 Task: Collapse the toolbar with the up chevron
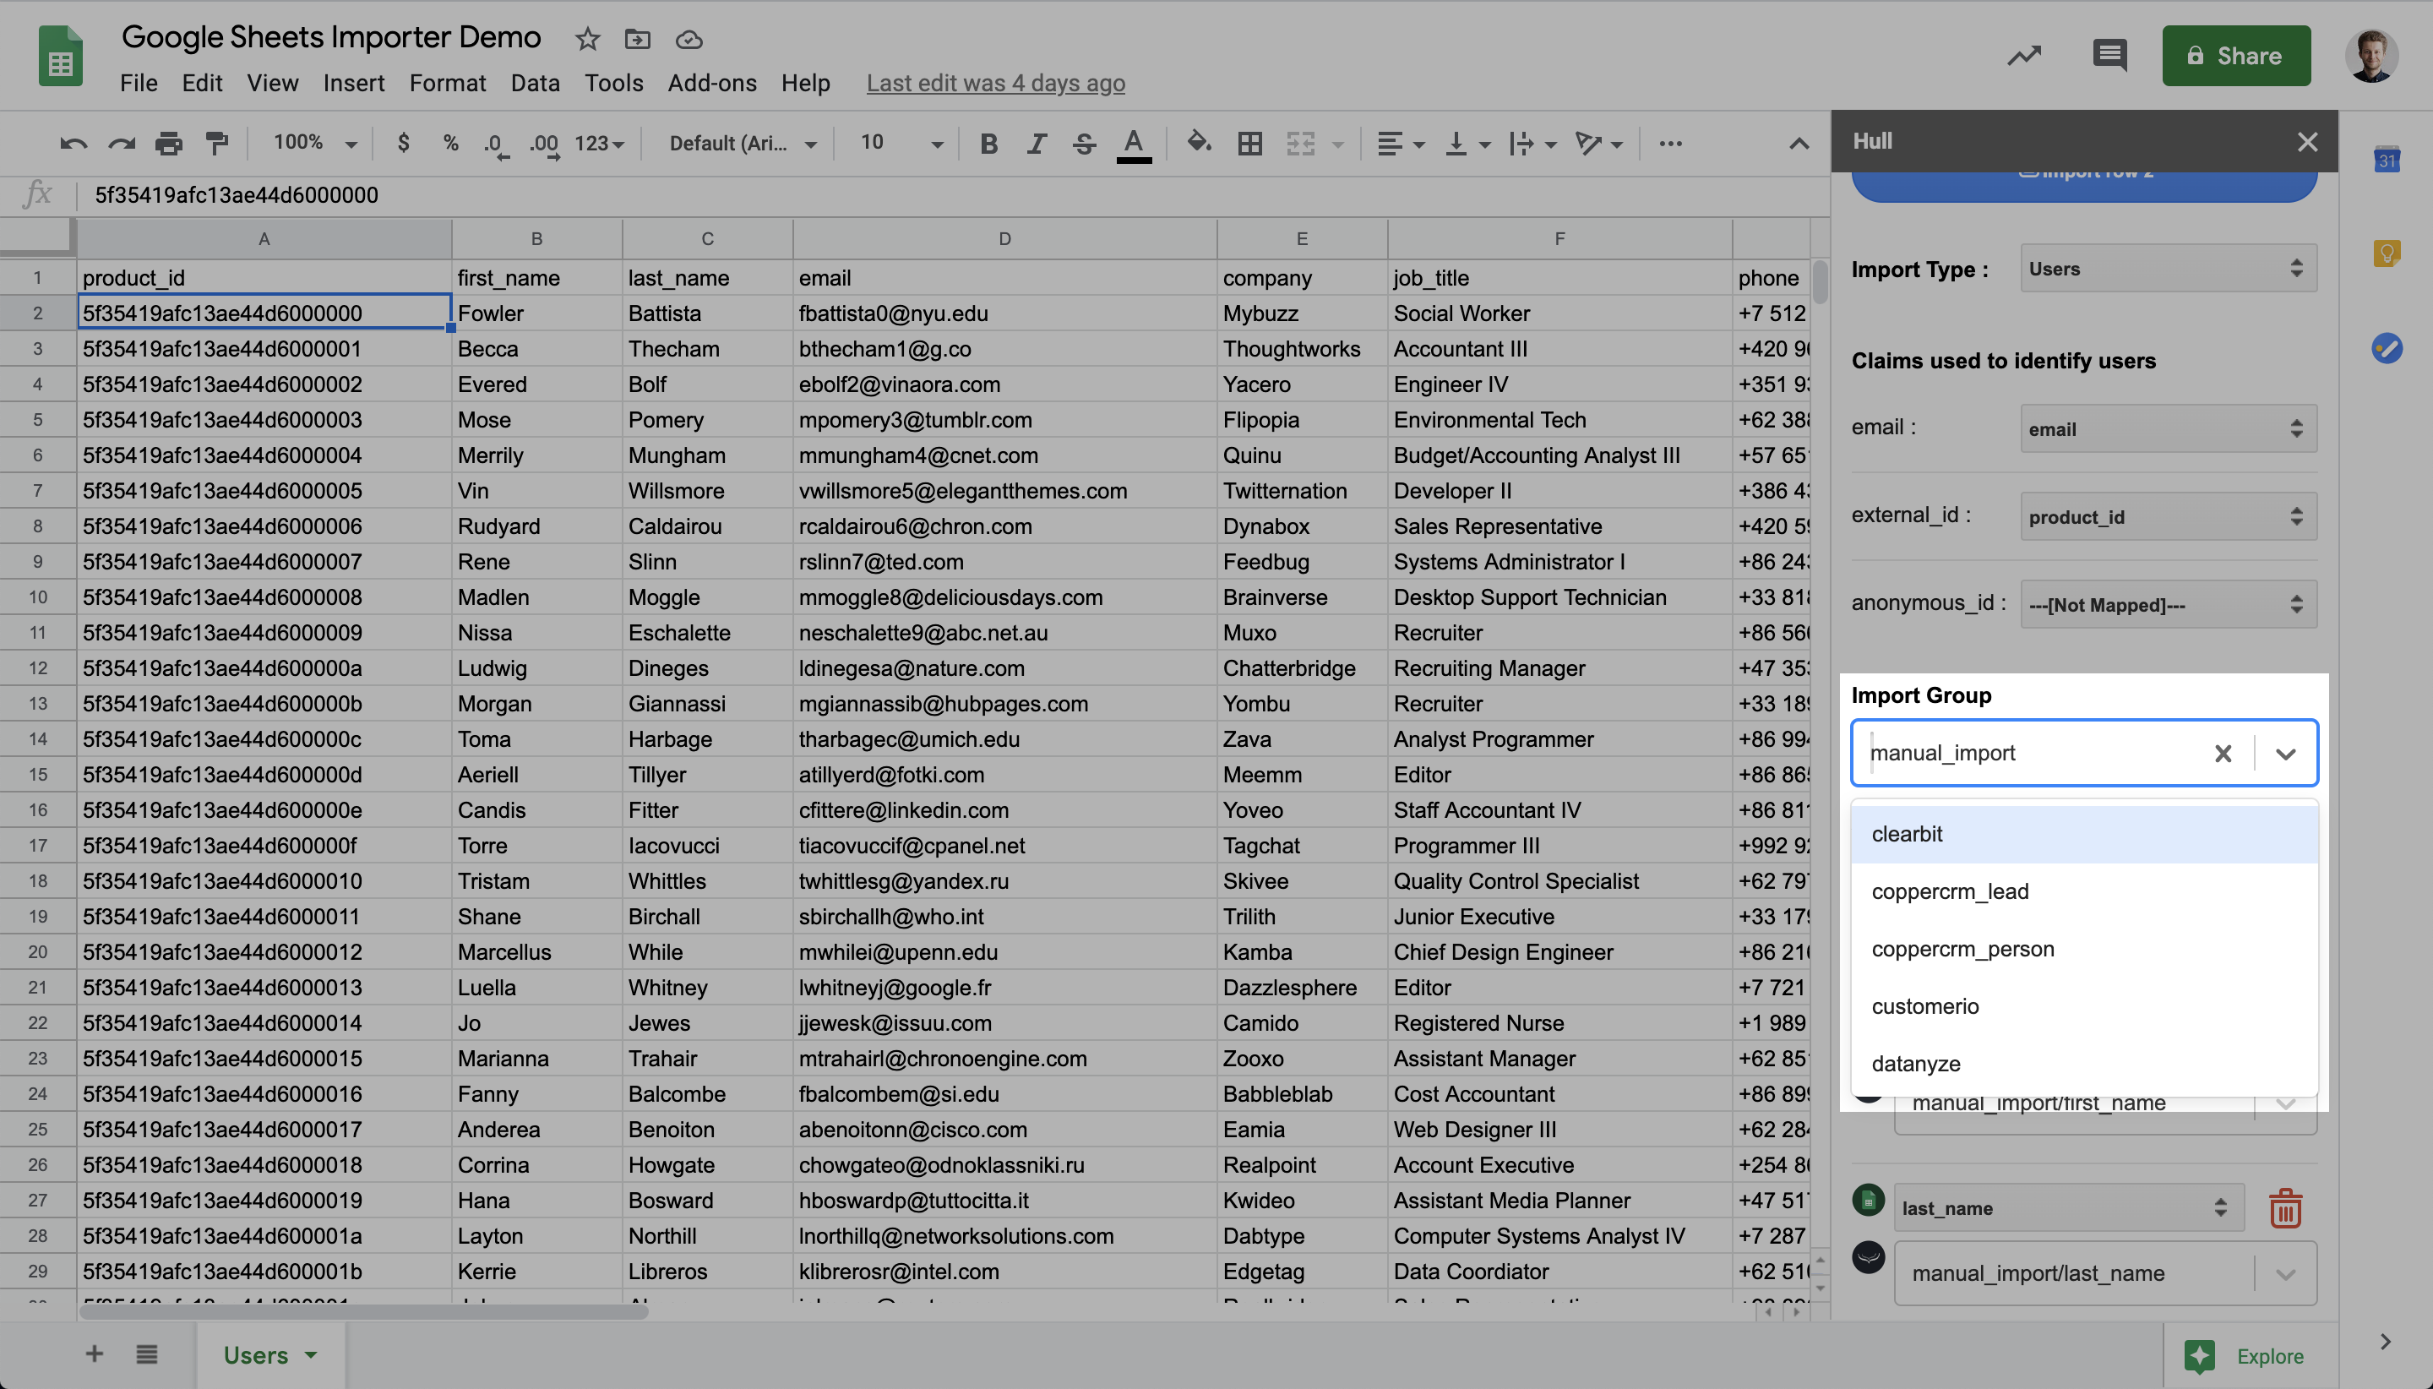[x=1798, y=144]
